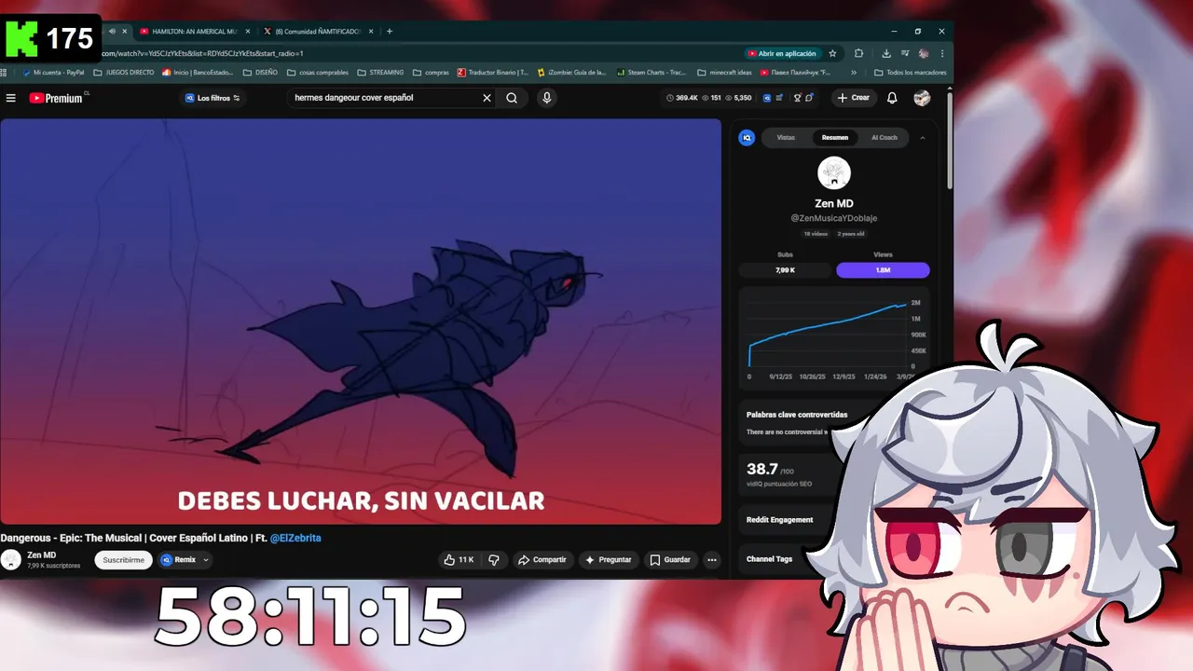Open minecraft ideas bookmark folder
This screenshot has height=671, width=1193.
(725, 72)
